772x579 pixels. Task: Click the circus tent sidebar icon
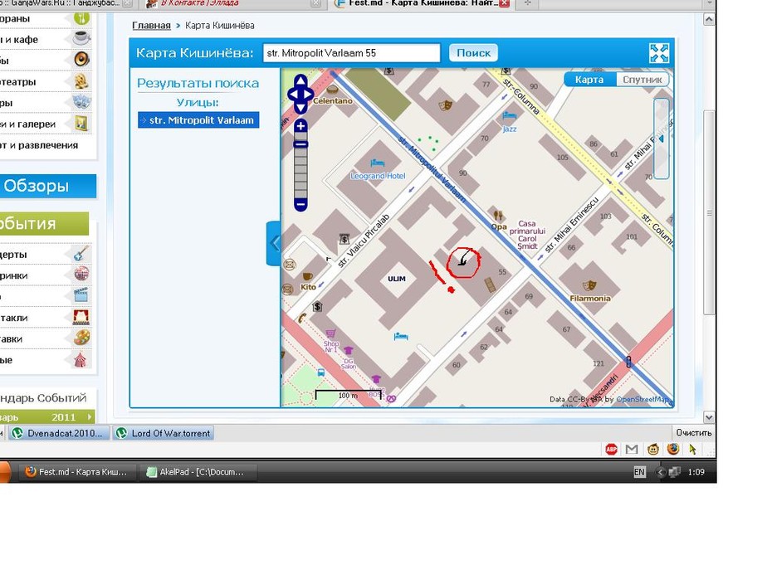(x=81, y=360)
